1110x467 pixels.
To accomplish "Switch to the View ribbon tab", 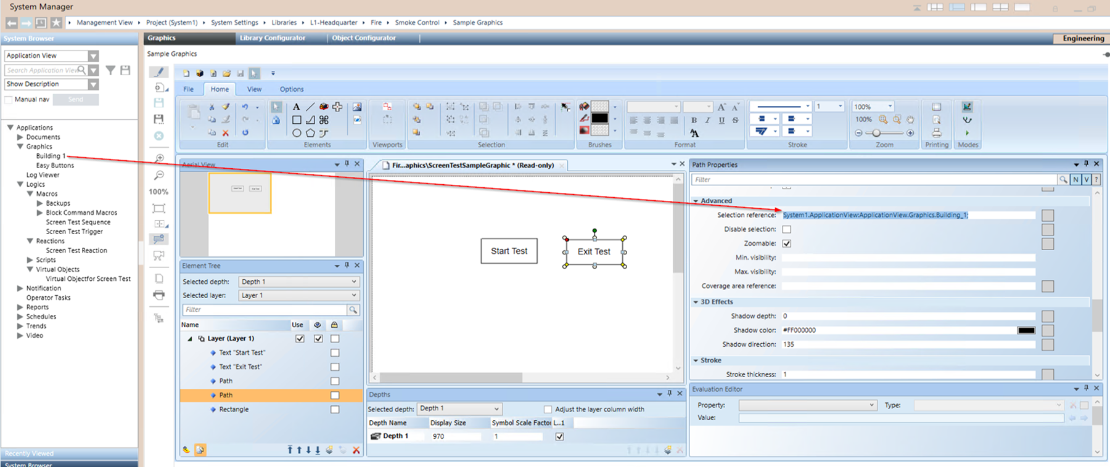I will coord(254,89).
